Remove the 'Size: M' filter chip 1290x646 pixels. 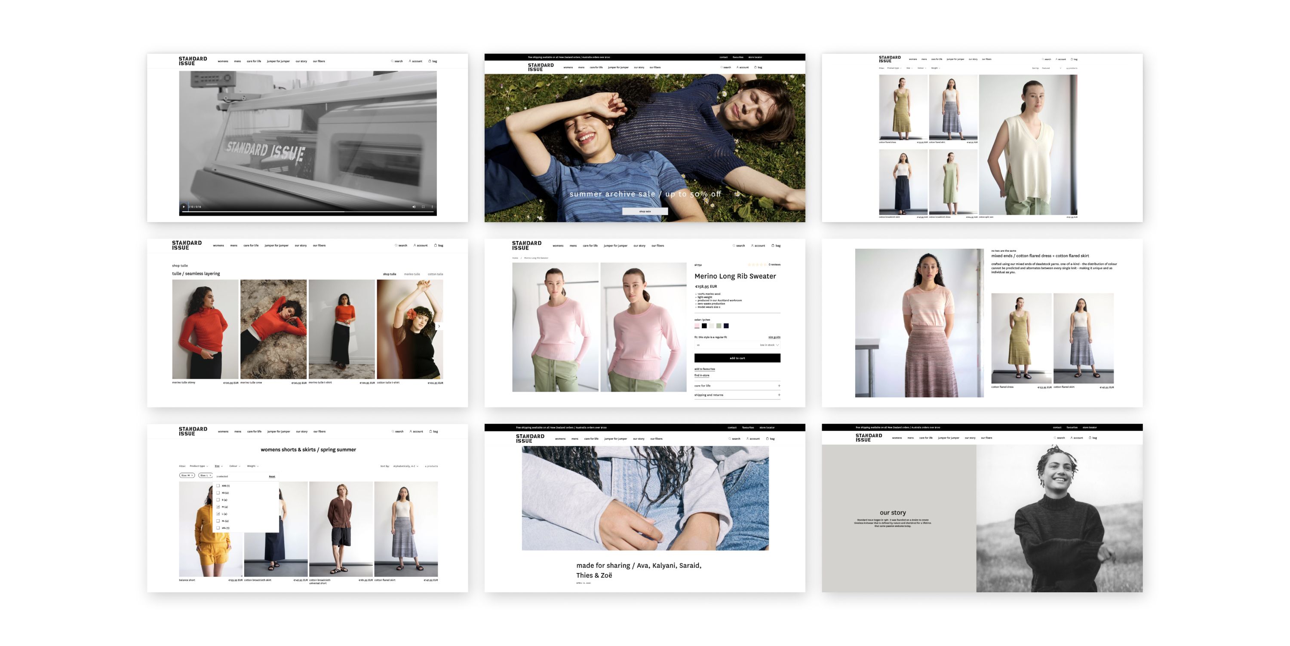(192, 475)
